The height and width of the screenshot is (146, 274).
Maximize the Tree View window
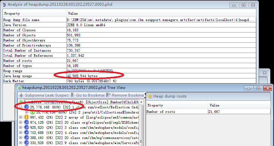[x=258, y=88]
